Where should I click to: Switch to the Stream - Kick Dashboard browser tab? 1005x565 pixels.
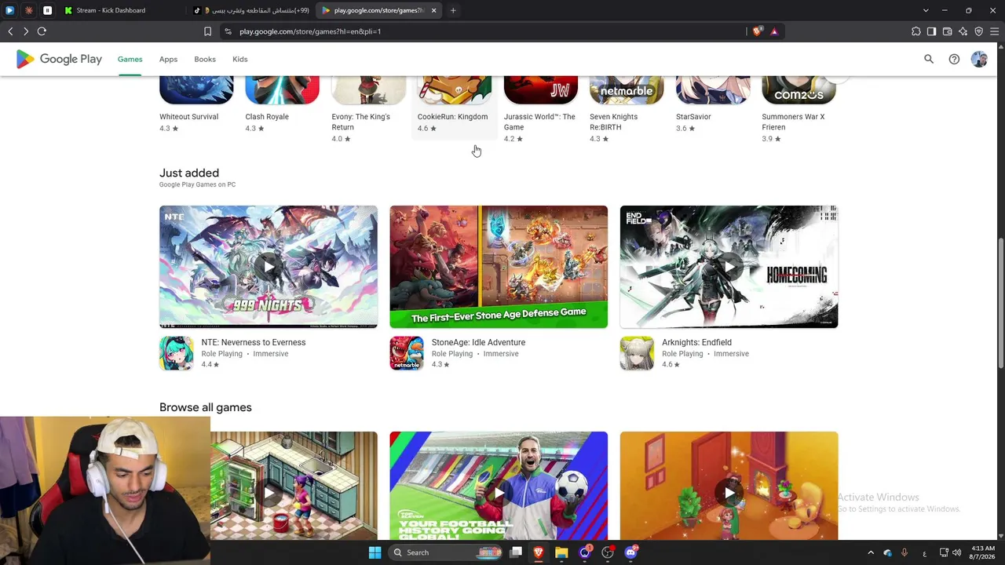[122, 10]
